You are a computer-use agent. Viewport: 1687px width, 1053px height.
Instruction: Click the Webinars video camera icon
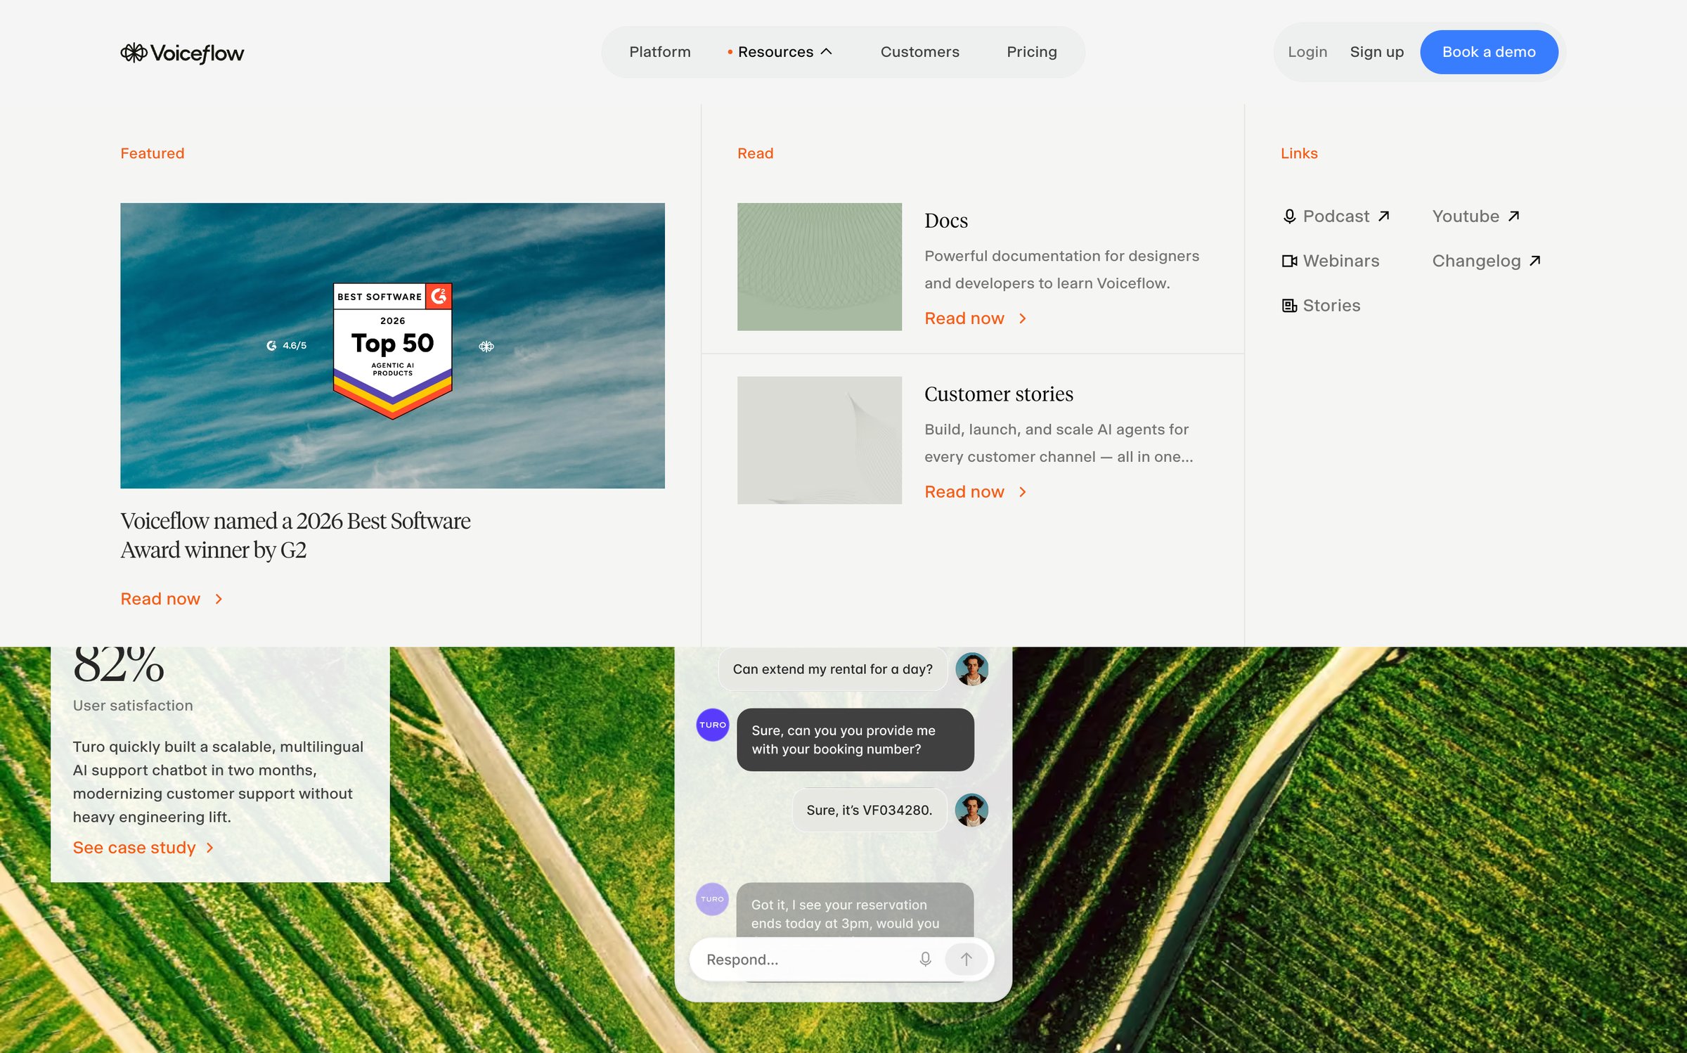(x=1289, y=261)
